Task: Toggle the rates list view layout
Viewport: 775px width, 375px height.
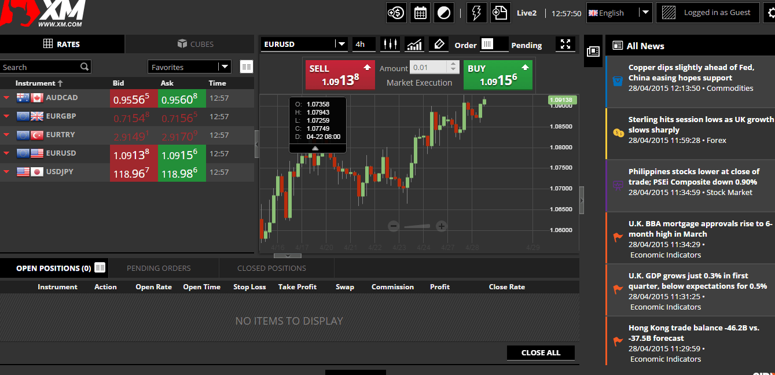Action: point(247,67)
